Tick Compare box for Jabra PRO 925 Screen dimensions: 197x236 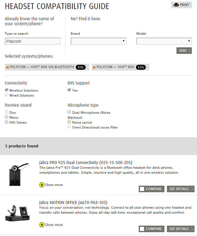142,189
